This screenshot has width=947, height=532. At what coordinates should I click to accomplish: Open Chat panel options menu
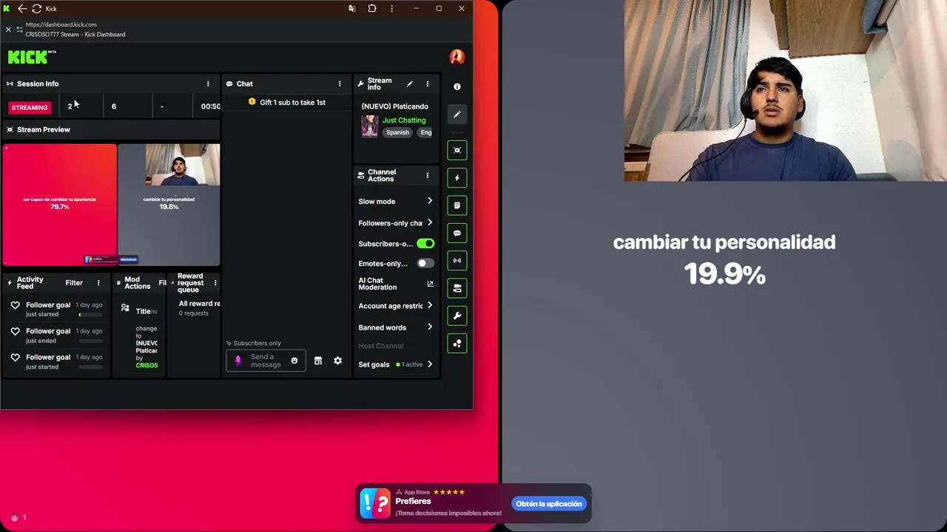[x=340, y=83]
